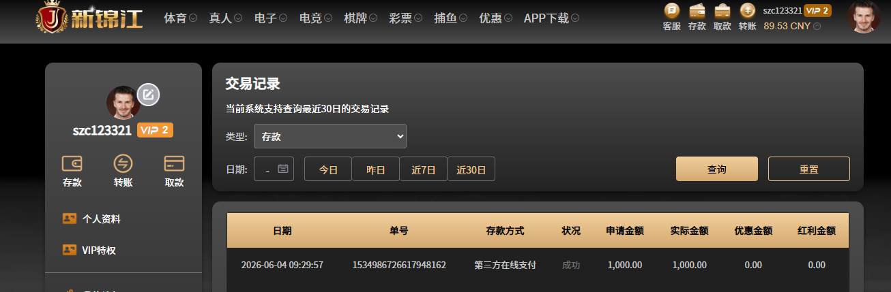This screenshot has width=891, height=292.
Task: Refresh balance next to 89.53 CNY
Action: pyautogui.click(x=817, y=27)
